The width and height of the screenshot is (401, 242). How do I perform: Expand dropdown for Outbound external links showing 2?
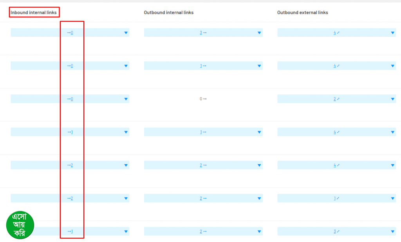click(x=392, y=99)
